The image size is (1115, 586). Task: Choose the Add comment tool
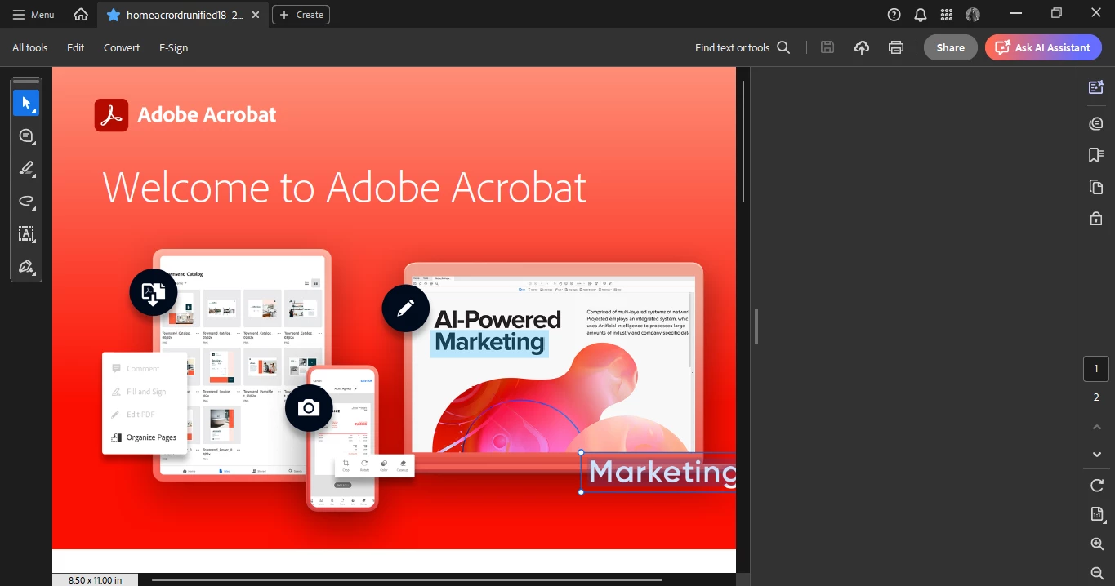(26, 135)
